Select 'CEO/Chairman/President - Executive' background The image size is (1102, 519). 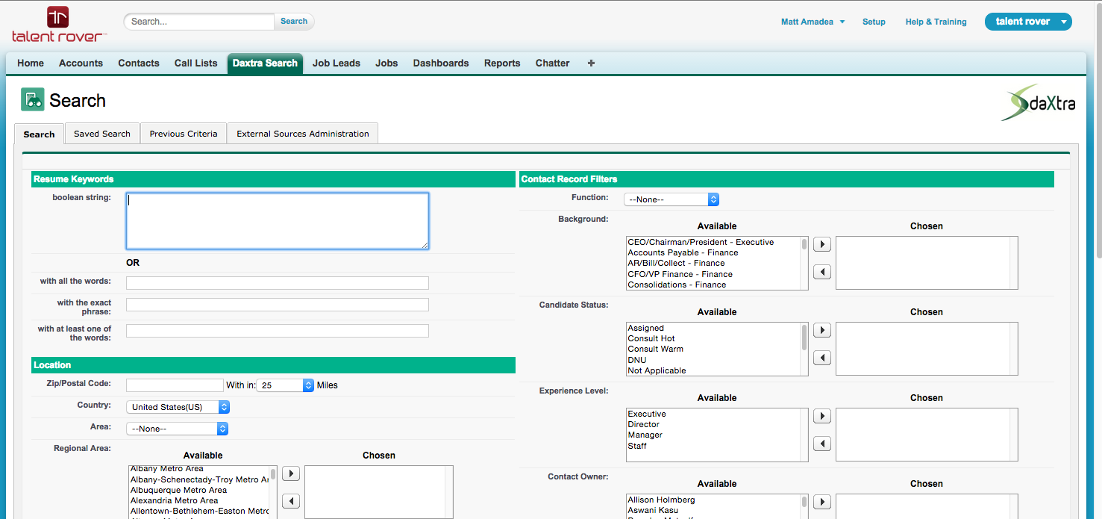pyautogui.click(x=701, y=242)
